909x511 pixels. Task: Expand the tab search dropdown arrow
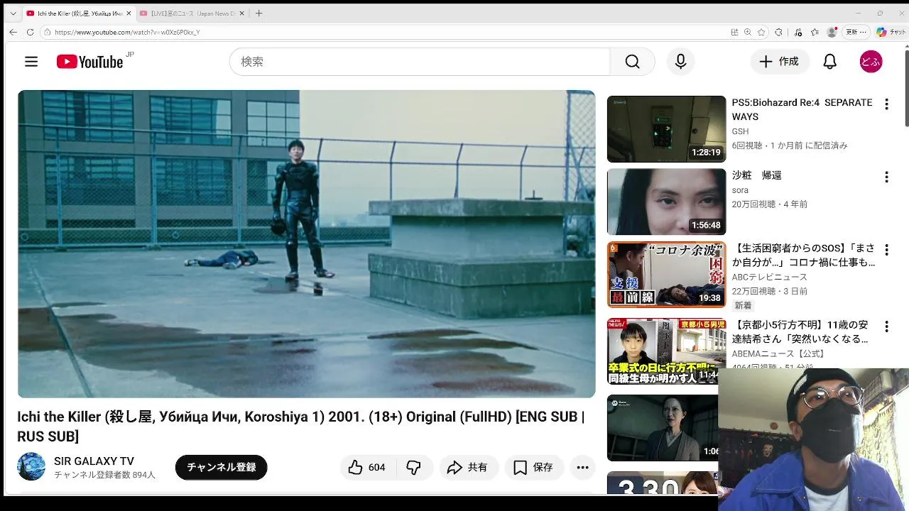tap(13, 13)
